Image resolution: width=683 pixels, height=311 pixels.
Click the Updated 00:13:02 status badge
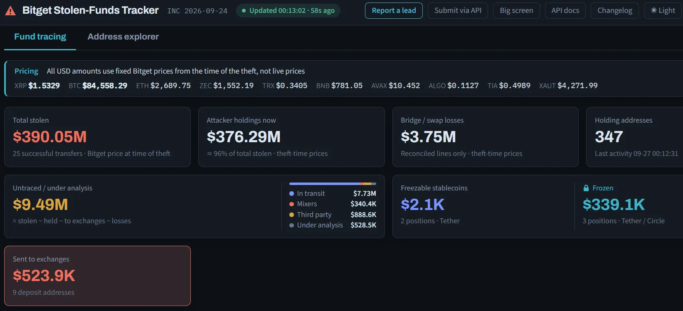288,10
